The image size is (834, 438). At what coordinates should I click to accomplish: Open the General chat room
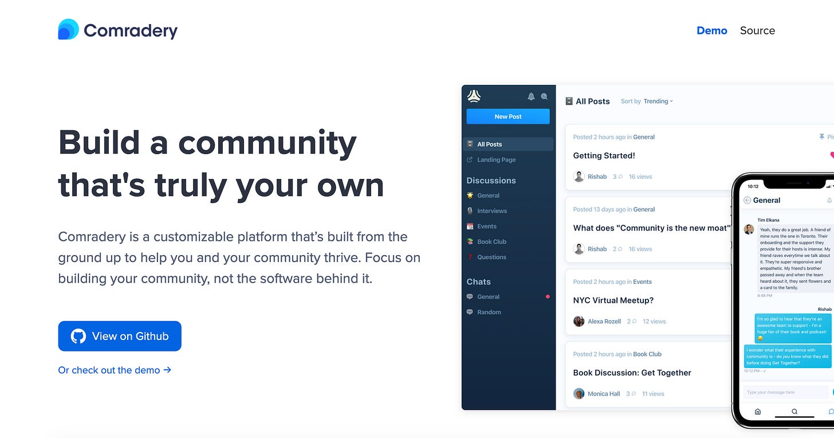(x=488, y=297)
